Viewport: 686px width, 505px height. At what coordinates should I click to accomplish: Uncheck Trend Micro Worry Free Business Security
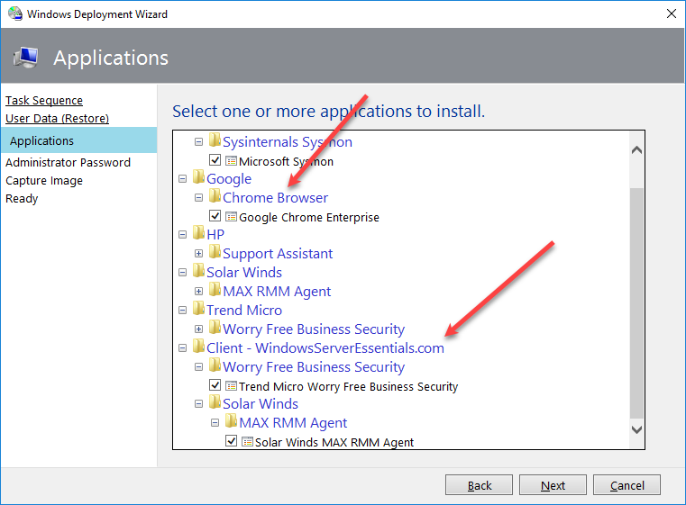click(215, 386)
